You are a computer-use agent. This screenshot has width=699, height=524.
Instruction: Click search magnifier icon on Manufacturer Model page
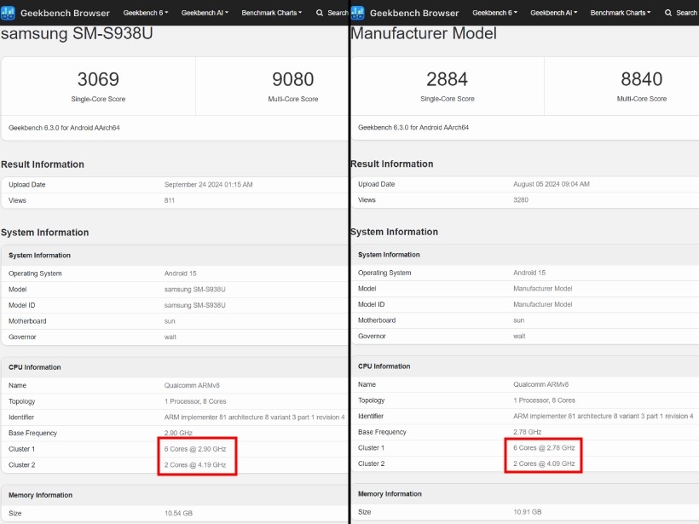(x=668, y=13)
